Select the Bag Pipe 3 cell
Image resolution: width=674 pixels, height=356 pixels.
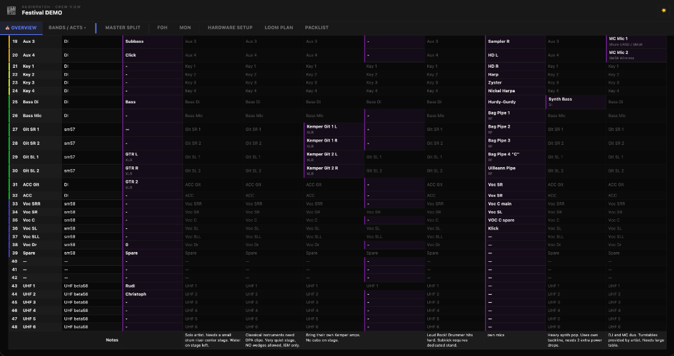click(x=515, y=143)
